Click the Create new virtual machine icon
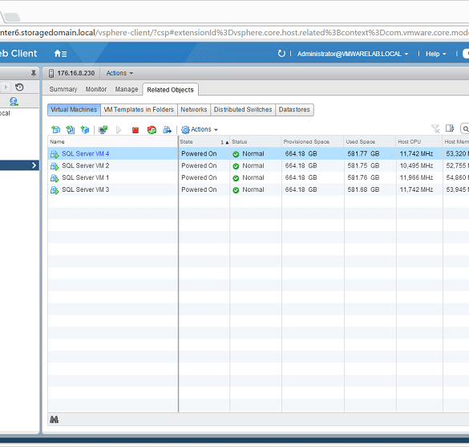Screen dimensions: 469x447 click(56, 129)
